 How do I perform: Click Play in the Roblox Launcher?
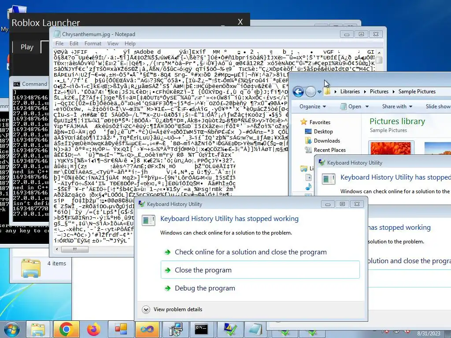(x=27, y=47)
